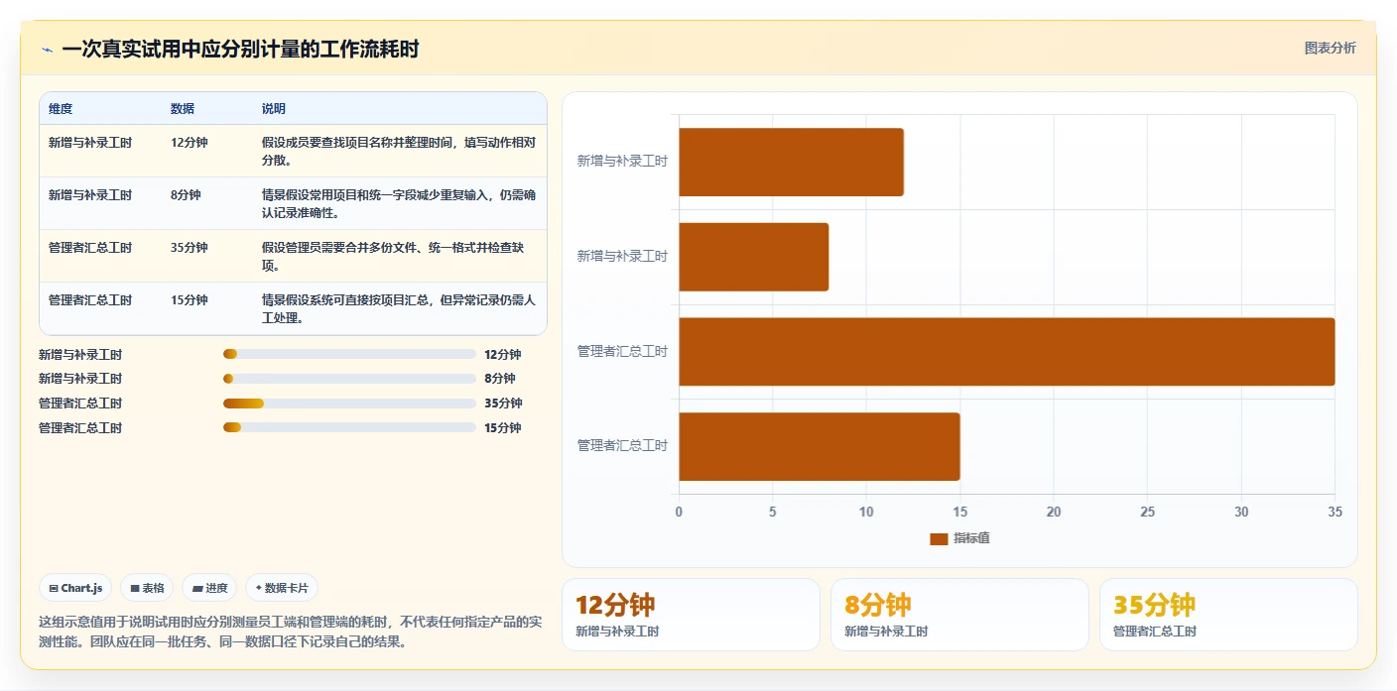1397x691 pixels.
Task: Click the 维度 table column header
Action: pos(61,109)
